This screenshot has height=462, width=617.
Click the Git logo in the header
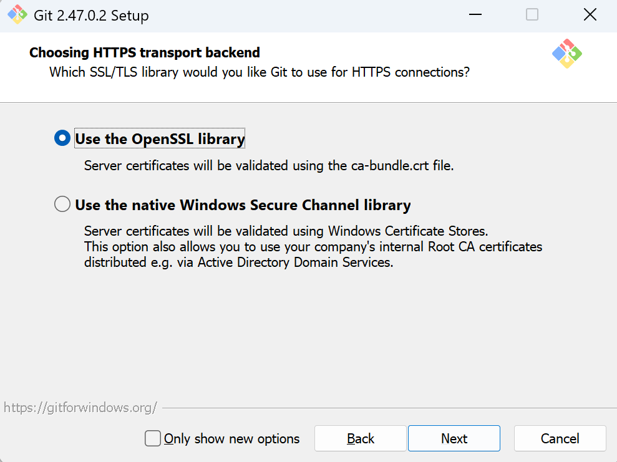[567, 54]
